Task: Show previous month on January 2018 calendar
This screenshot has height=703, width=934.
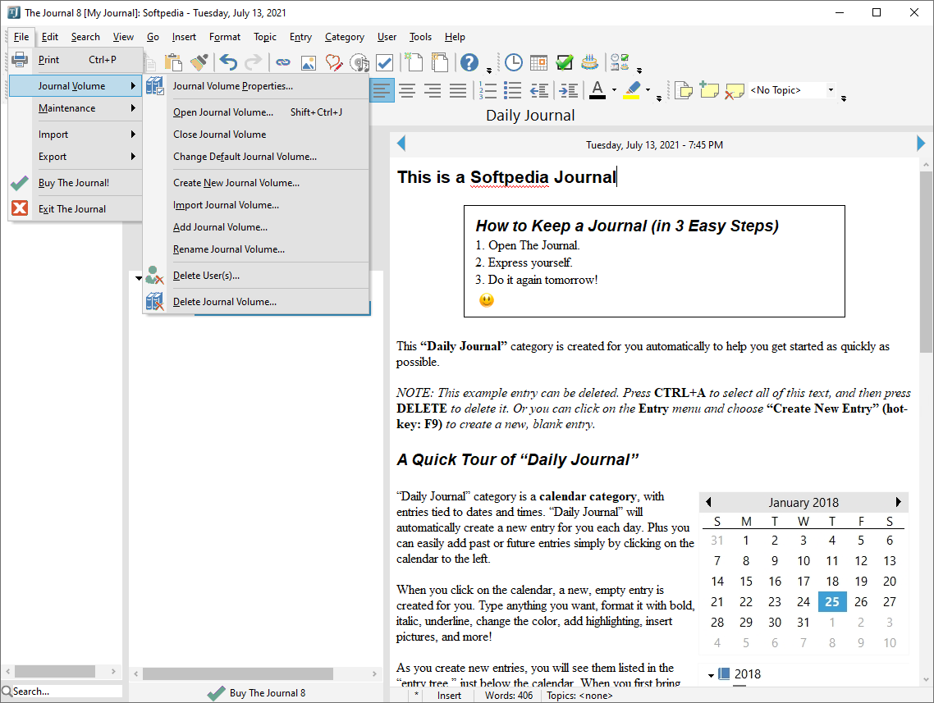Action: [x=708, y=502]
